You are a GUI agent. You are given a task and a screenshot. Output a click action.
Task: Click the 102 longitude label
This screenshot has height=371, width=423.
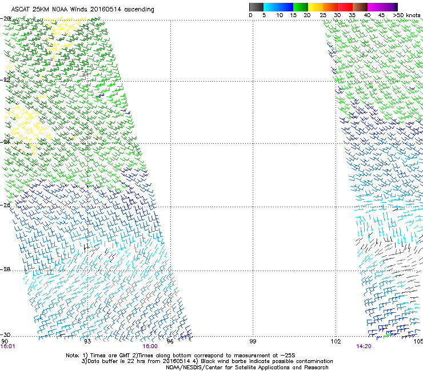[336, 341]
